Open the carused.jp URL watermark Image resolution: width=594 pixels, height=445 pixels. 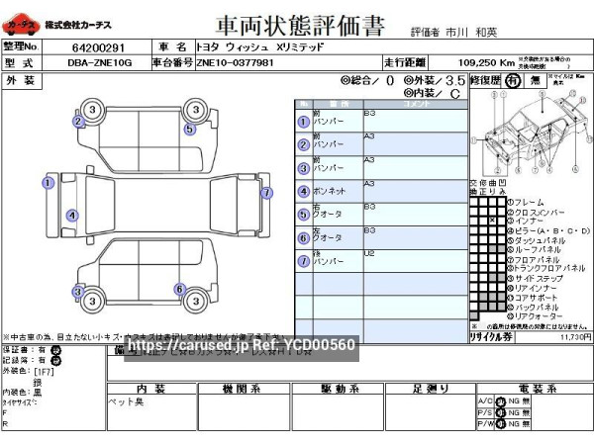point(243,344)
